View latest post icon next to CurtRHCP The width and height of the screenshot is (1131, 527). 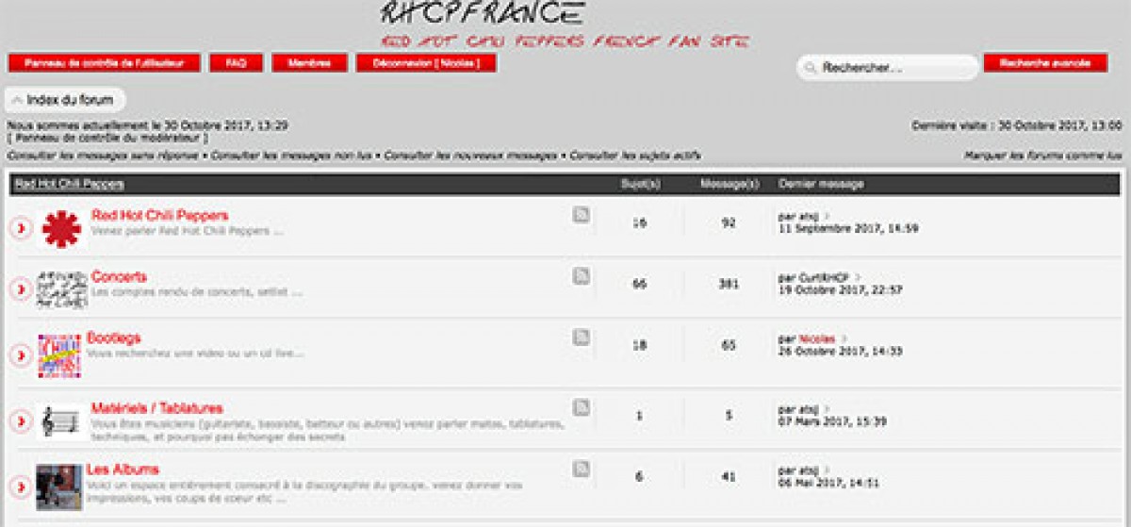click(x=858, y=277)
